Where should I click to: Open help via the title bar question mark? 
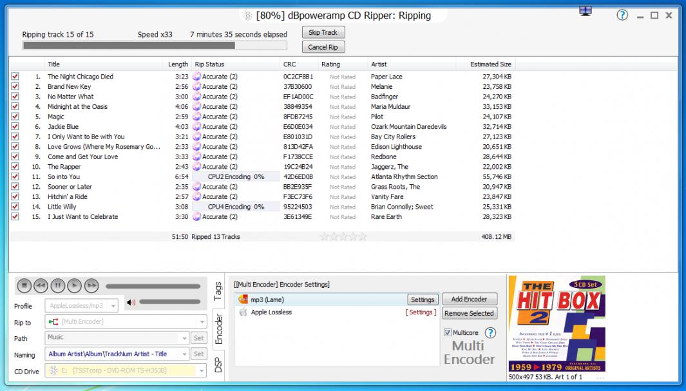click(x=622, y=15)
